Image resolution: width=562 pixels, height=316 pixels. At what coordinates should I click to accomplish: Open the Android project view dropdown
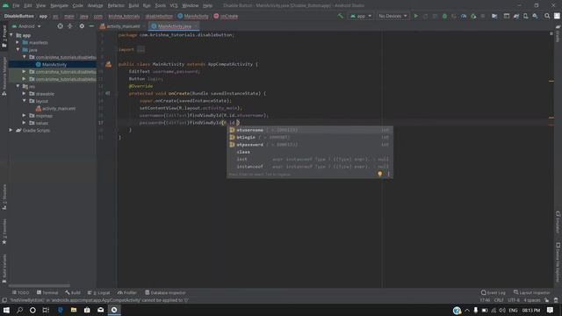pyautogui.click(x=27, y=26)
